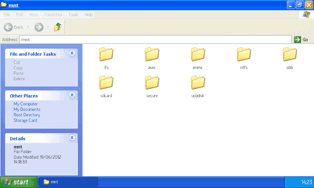Go to My Computer
314x188 pixels.
(x=26, y=104)
